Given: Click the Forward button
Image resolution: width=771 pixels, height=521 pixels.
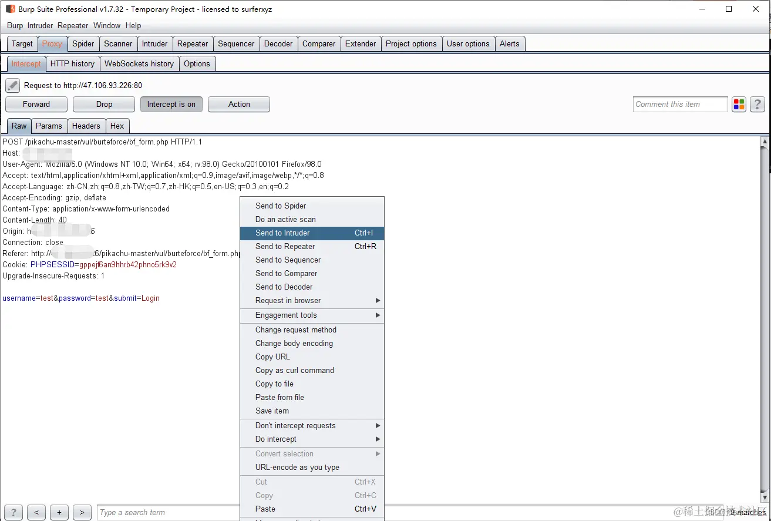Looking at the screenshot, I should 36,104.
